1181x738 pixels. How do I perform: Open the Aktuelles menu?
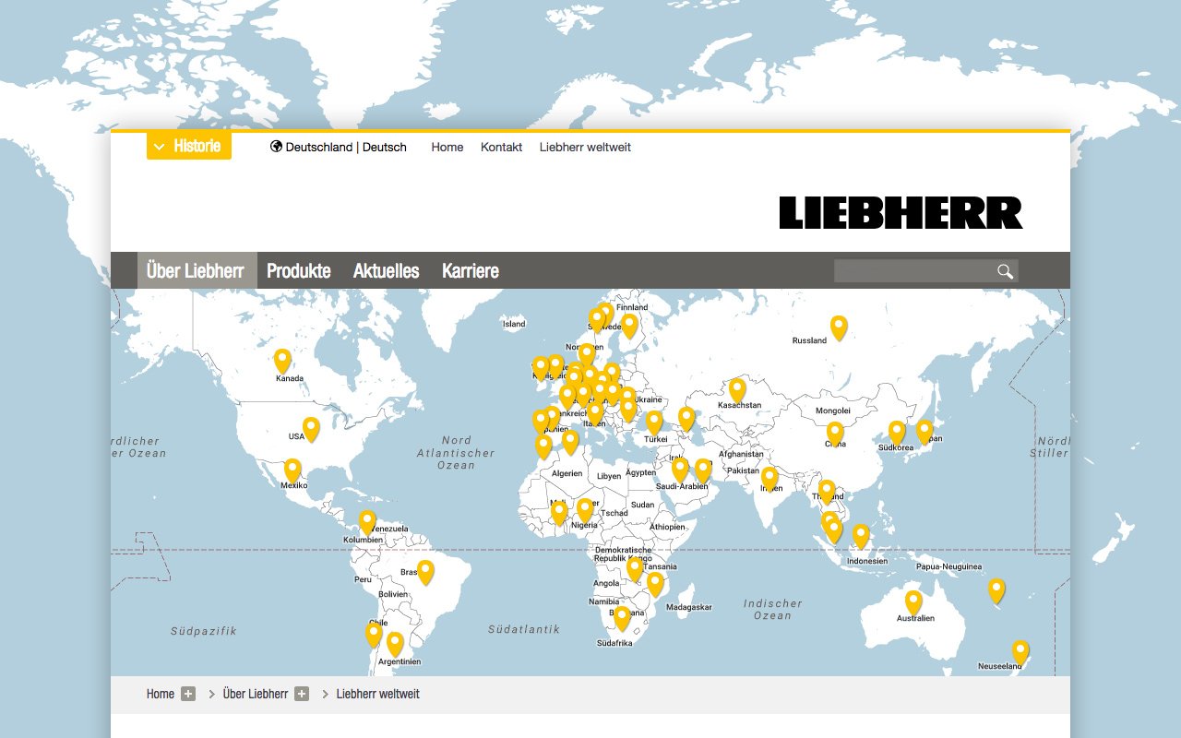[387, 270]
